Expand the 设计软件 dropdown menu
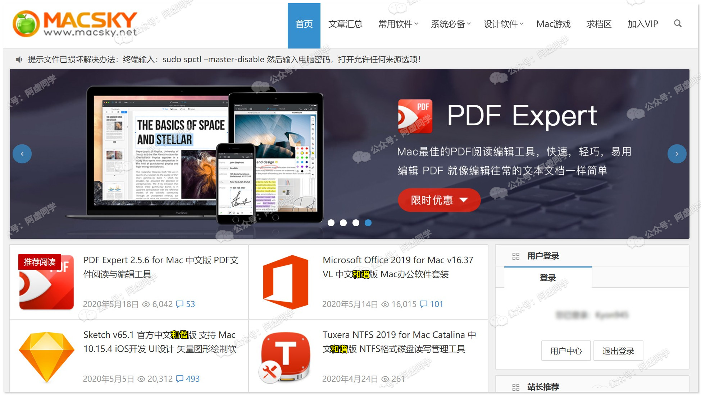The height and width of the screenshot is (395, 701). point(503,24)
